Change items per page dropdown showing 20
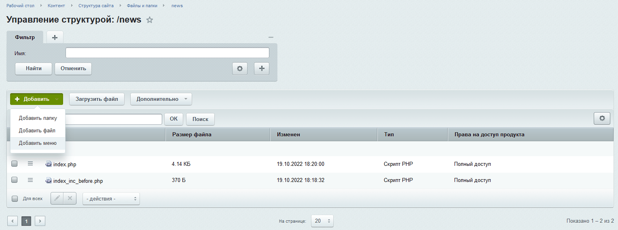 [x=322, y=221]
